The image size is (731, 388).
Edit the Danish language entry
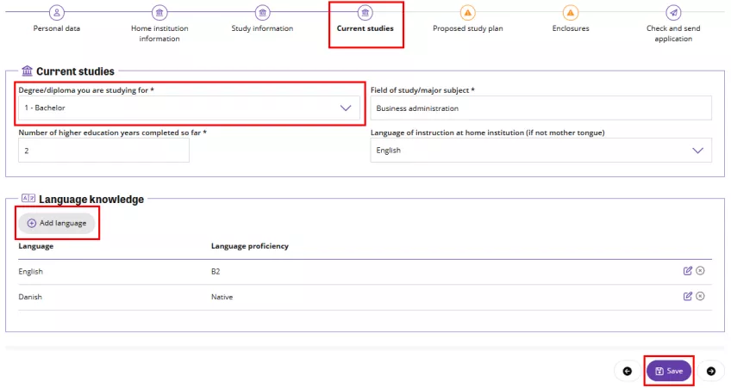click(688, 297)
